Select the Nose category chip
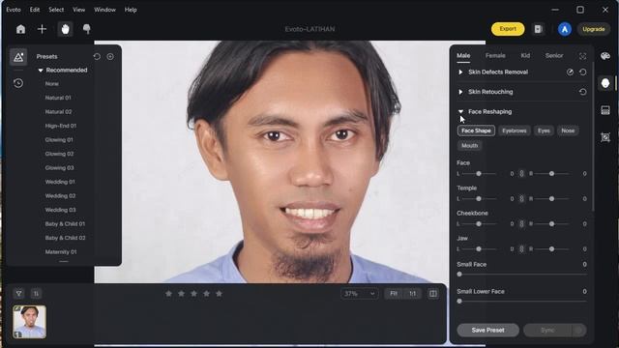Viewport: 619px width, 348px height. click(568, 130)
